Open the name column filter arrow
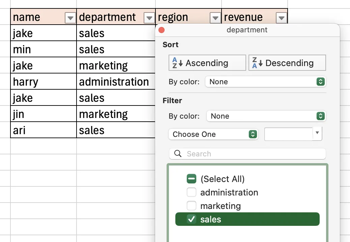 tap(70, 17)
